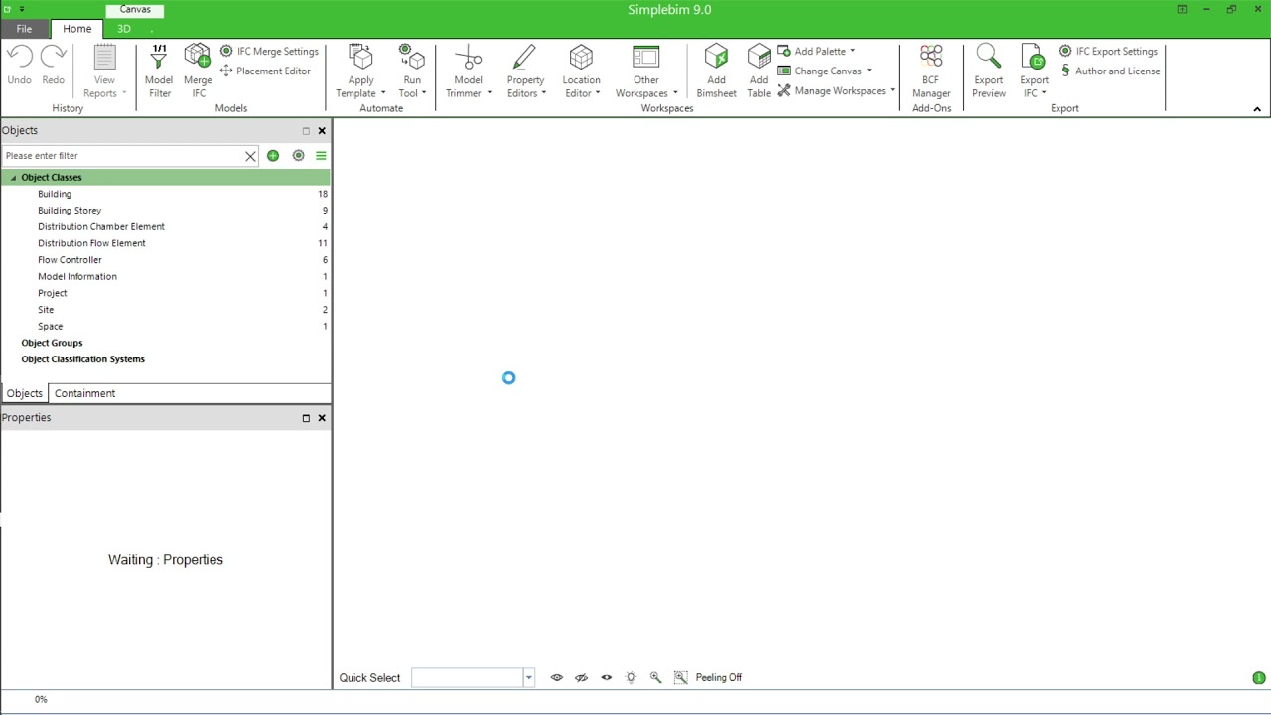Click the zoom to selection magnifier icon
The width and height of the screenshot is (1271, 715).
click(x=655, y=677)
